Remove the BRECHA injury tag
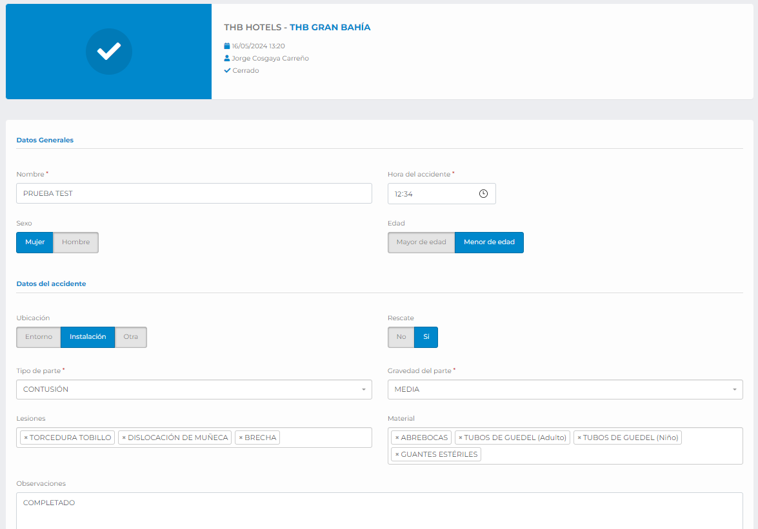 241,438
